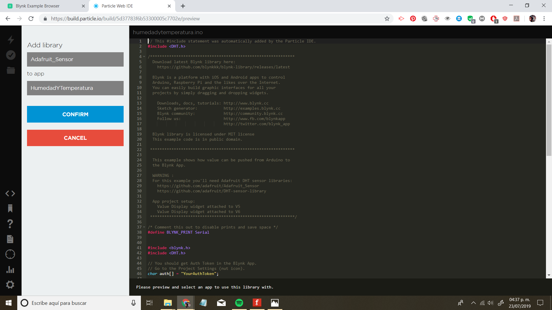The image size is (552, 310).
Task: Open the Docs document icon
Action: point(10,239)
